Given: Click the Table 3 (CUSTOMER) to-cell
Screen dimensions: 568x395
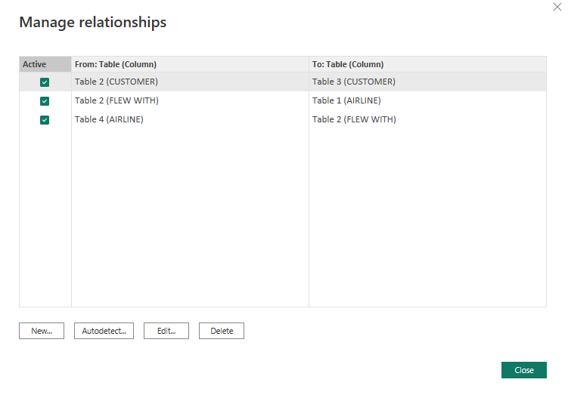Looking at the screenshot, I should pos(354,82).
